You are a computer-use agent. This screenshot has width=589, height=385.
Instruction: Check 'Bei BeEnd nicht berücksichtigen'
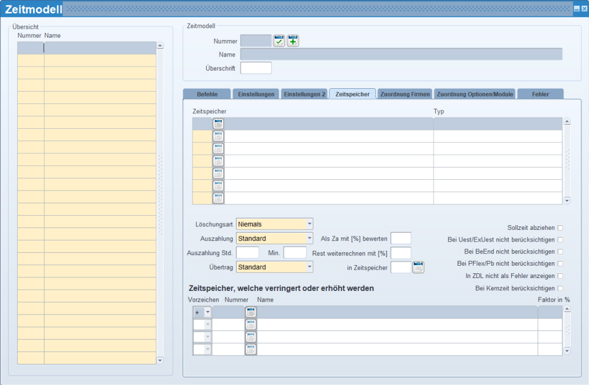tap(561, 252)
